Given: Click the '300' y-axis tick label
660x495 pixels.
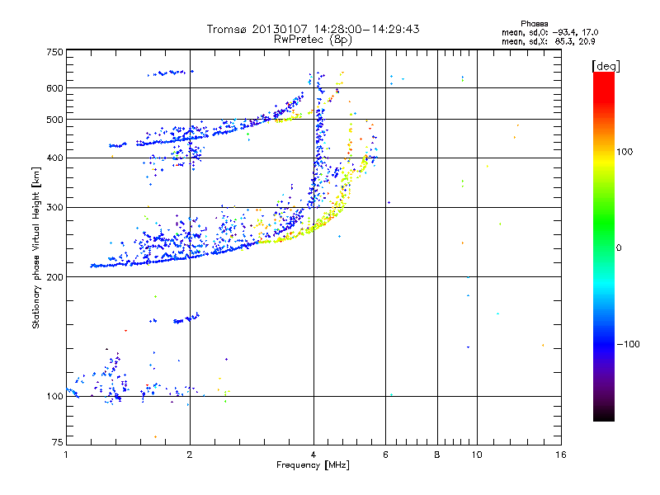Looking at the screenshot, I should [x=54, y=207].
